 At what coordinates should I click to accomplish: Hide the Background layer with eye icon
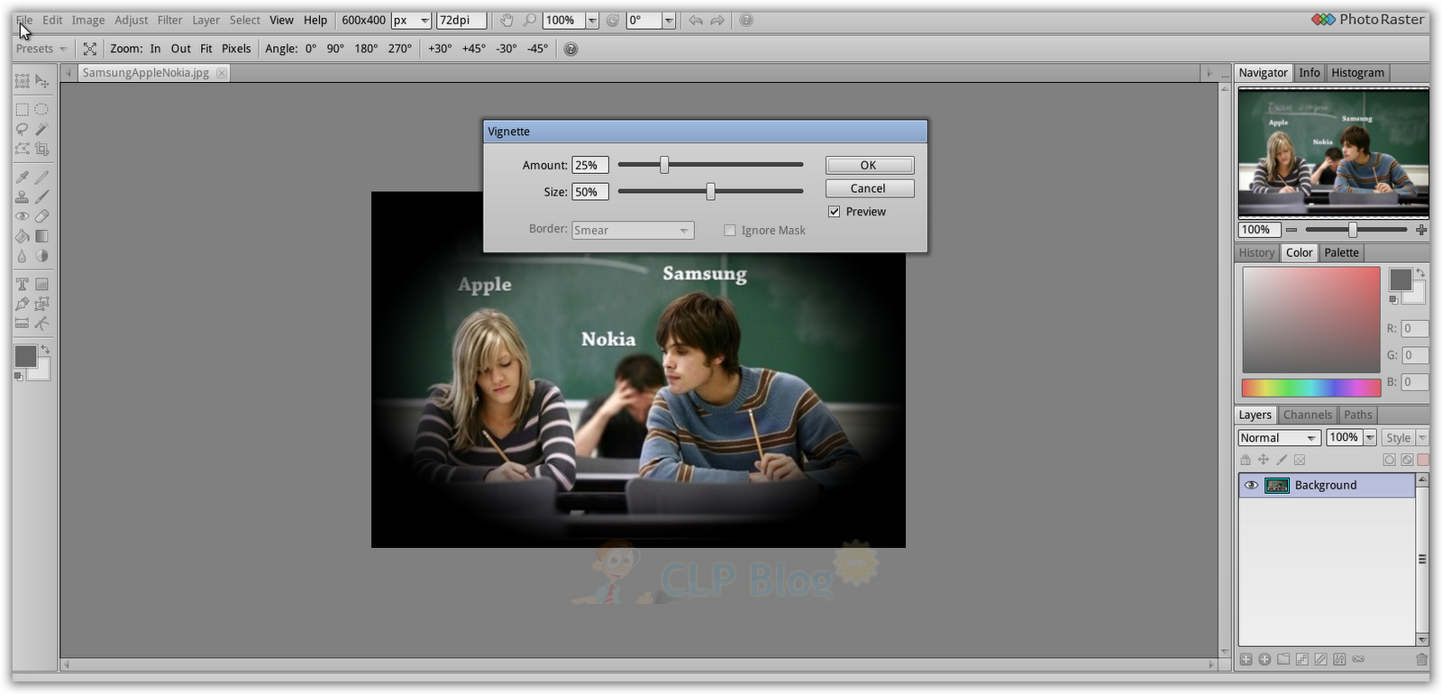click(1251, 485)
